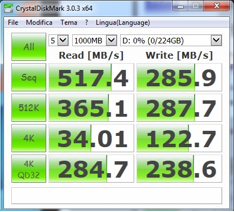The width and height of the screenshot is (234, 212).
Task: Click the Seq write result 285.9
Action: pos(179,77)
